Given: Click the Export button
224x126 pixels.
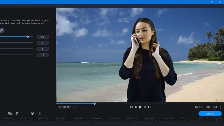Looking at the screenshot, I should tap(210, 113).
